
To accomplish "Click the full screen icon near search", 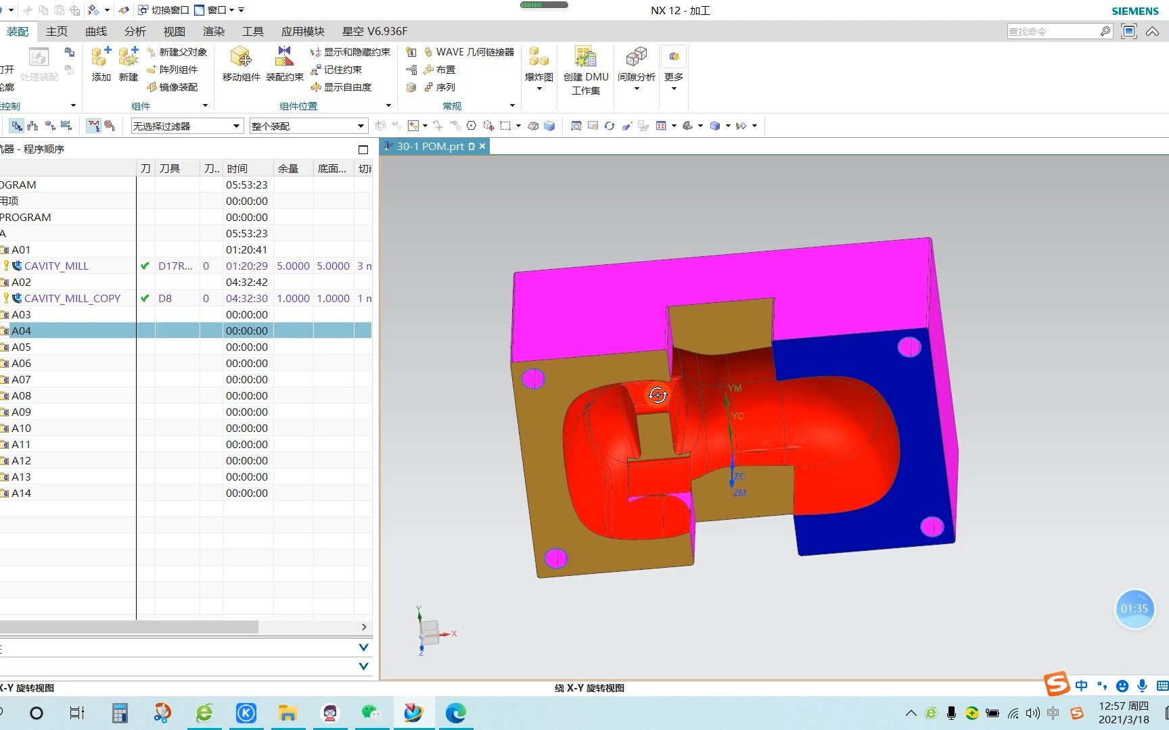I will point(1128,31).
